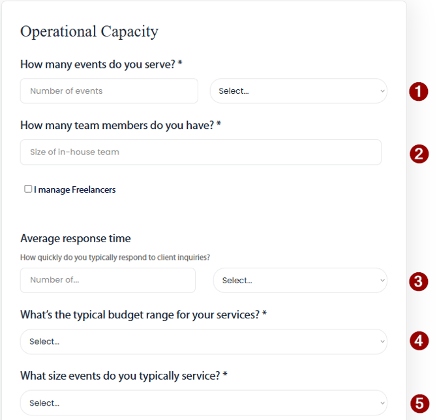Click the red number 4 marker
This screenshot has width=437, height=420.
click(418, 341)
